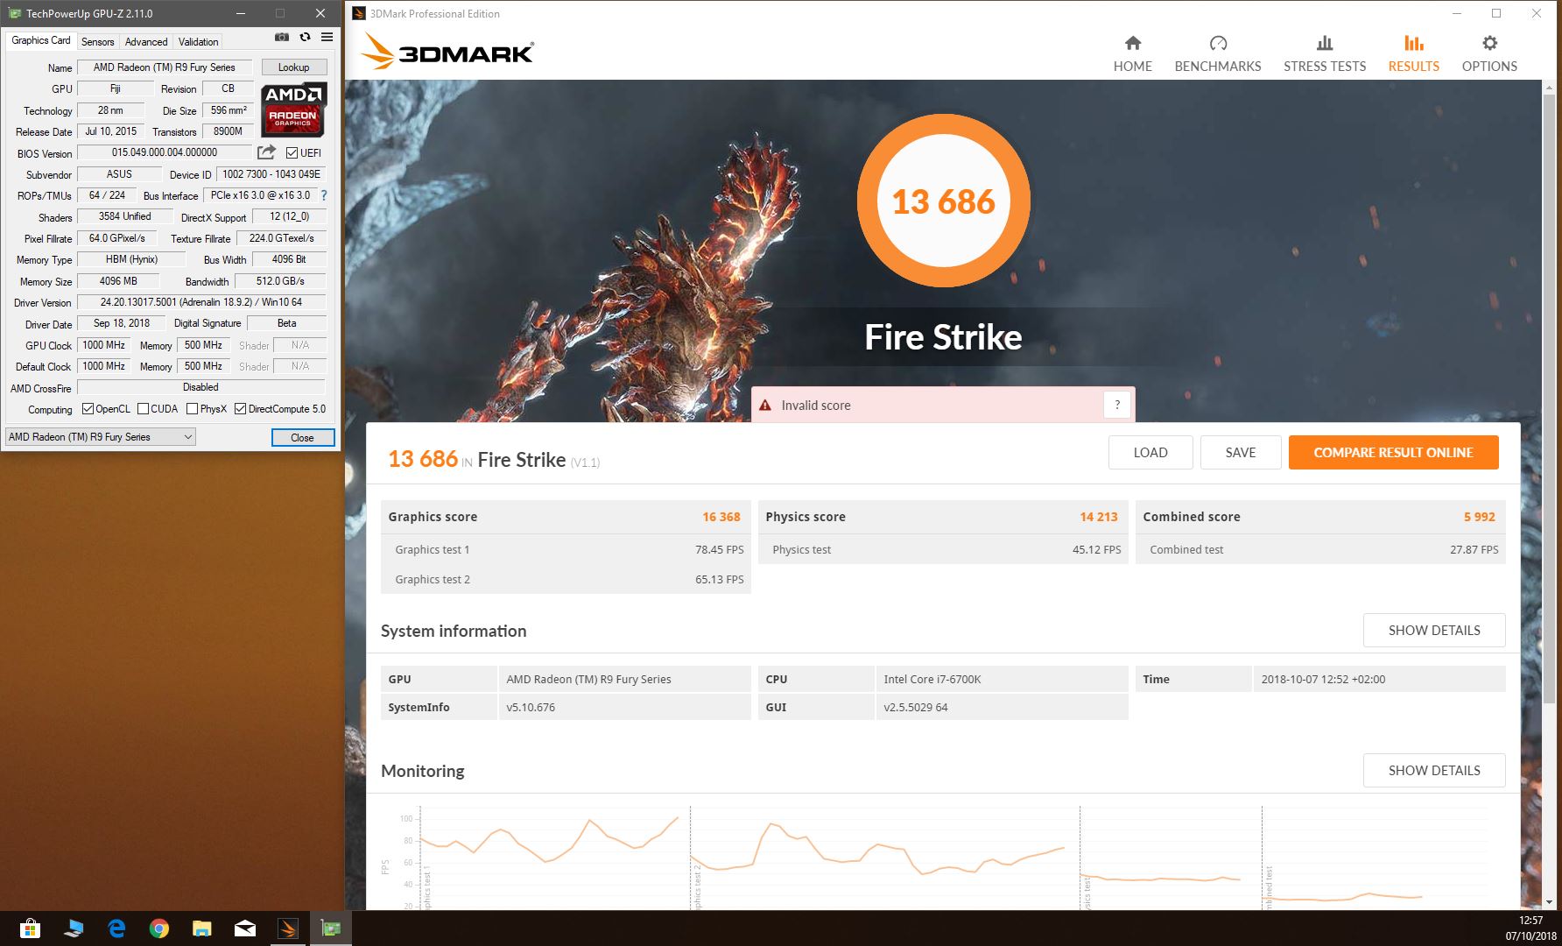This screenshot has width=1562, height=946.
Task: Open 3DMark Benchmarks section
Action: point(1217,54)
